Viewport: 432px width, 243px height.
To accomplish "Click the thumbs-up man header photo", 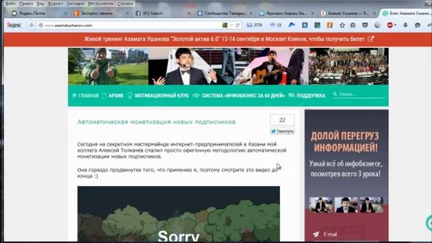I will (108, 66).
